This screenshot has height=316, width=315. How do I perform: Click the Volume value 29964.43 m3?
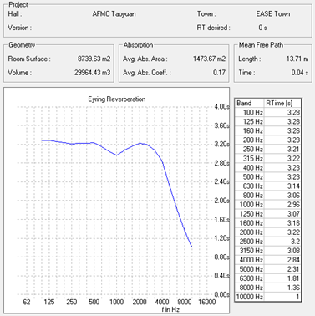coord(92,73)
